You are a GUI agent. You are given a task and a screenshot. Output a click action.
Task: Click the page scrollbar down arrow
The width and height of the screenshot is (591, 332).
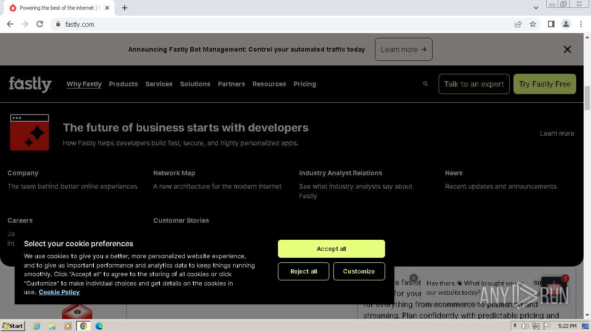pos(587,315)
